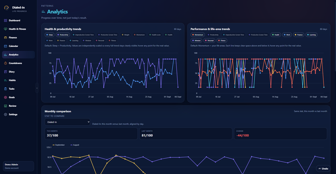
Task: Click the Monthly comparison heading
Action: [x=58, y=111]
